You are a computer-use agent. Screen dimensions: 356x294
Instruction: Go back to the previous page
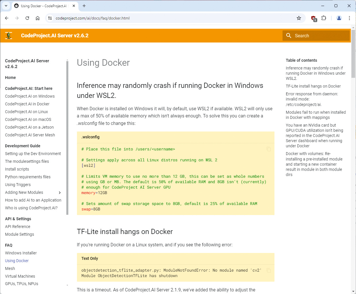(7, 18)
